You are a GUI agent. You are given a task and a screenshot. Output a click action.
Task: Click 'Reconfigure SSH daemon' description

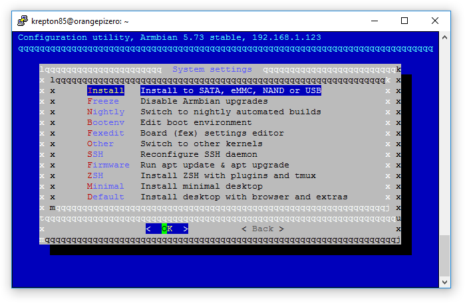(199, 154)
